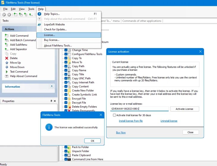Open the File menu

pyautogui.click(x=5, y=9)
